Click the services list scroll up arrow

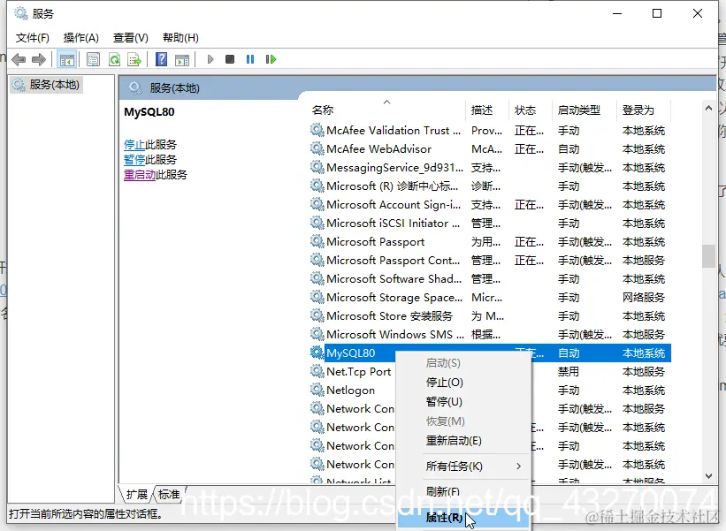click(708, 109)
